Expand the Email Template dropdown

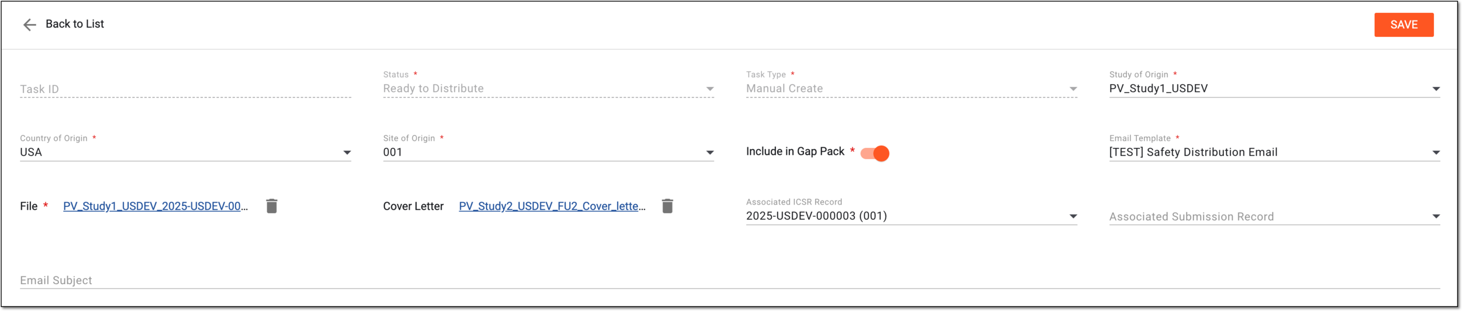[x=1436, y=153]
